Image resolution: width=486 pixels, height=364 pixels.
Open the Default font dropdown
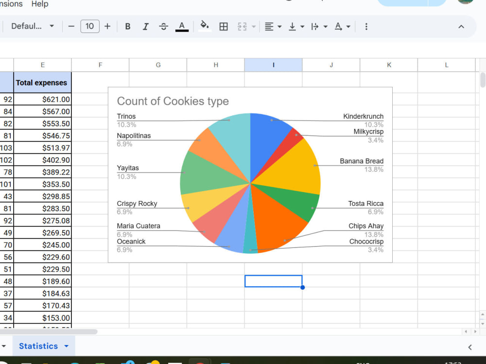pos(32,26)
